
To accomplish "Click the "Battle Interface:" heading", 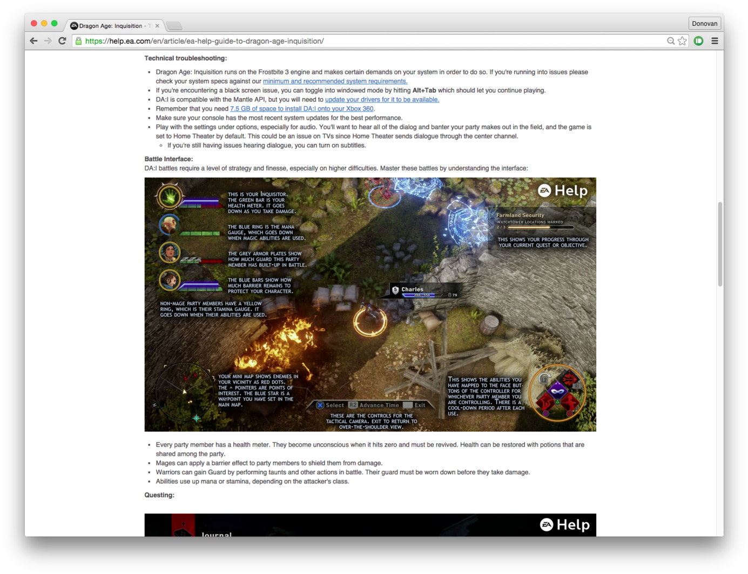I will coord(169,159).
